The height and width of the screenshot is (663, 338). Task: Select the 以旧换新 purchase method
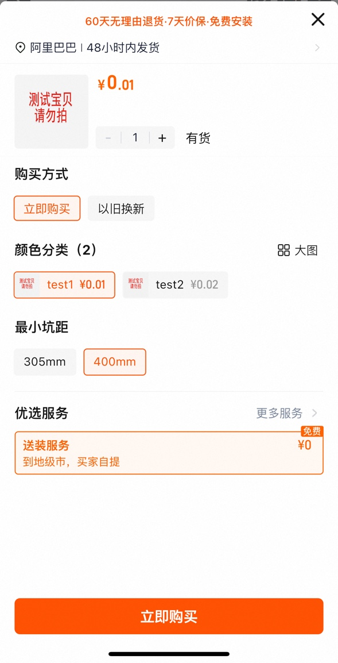pos(121,208)
